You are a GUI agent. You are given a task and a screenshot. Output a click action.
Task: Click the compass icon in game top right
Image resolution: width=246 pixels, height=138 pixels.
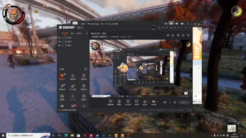[x=236, y=11]
